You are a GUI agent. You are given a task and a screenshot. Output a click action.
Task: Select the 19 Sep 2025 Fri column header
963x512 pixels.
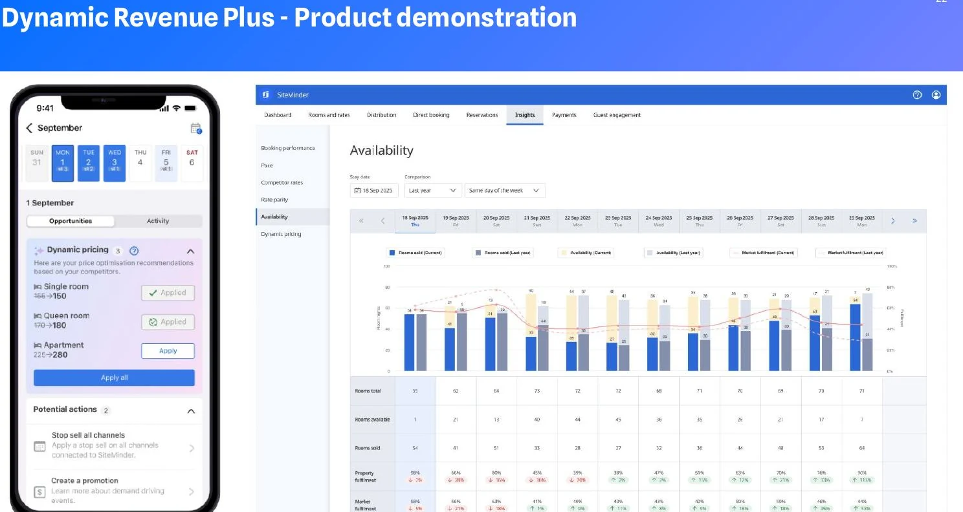coord(456,221)
